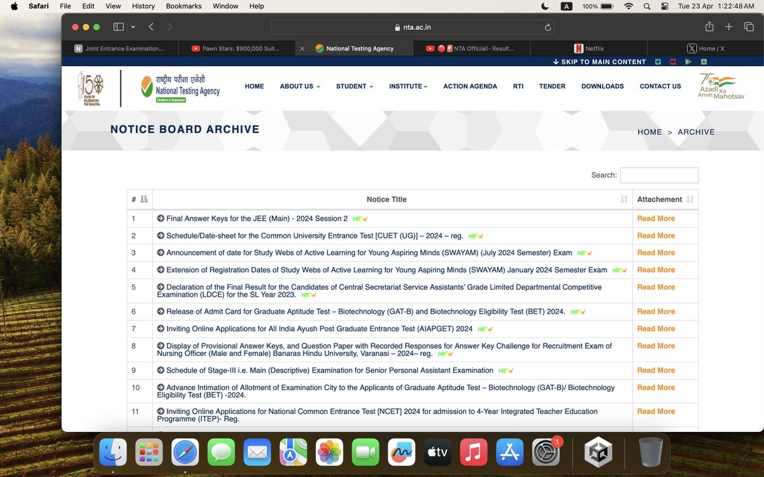Open Finder from the Dock
The height and width of the screenshot is (477, 764).
113,452
